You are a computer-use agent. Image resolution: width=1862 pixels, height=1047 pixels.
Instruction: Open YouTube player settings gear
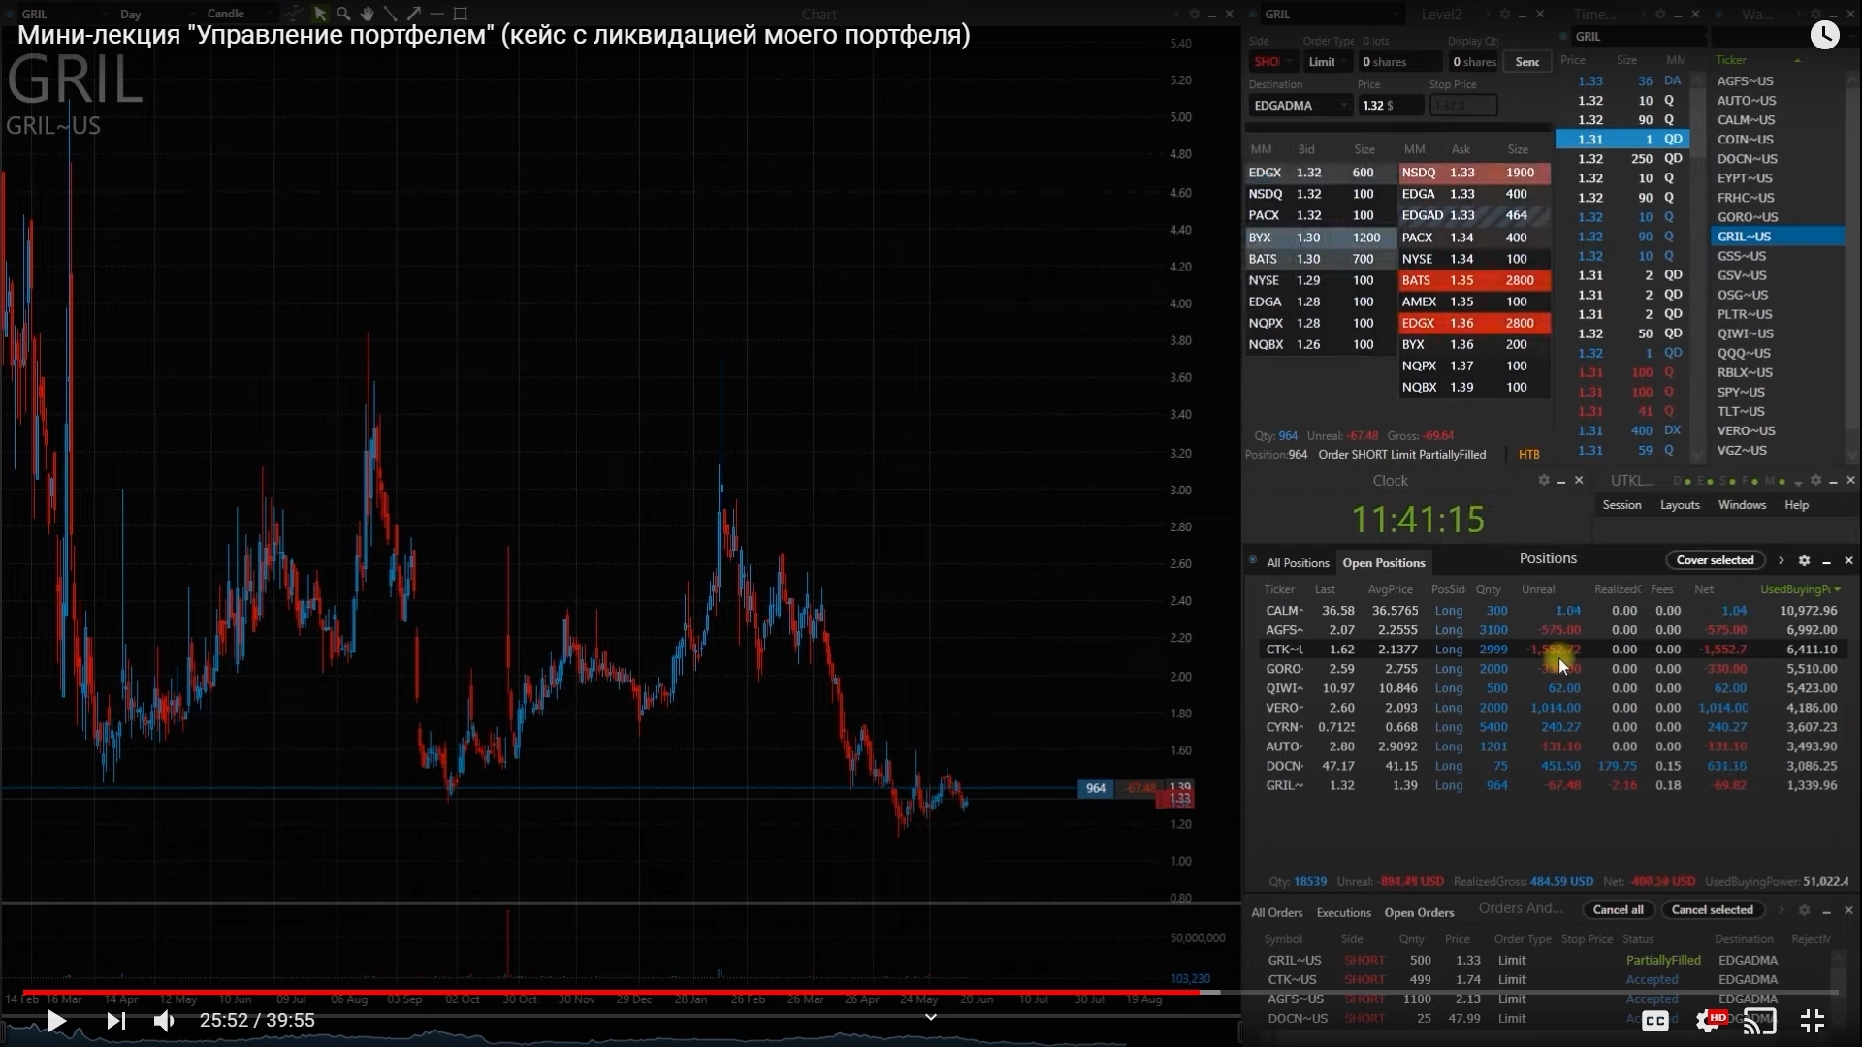(1710, 1020)
